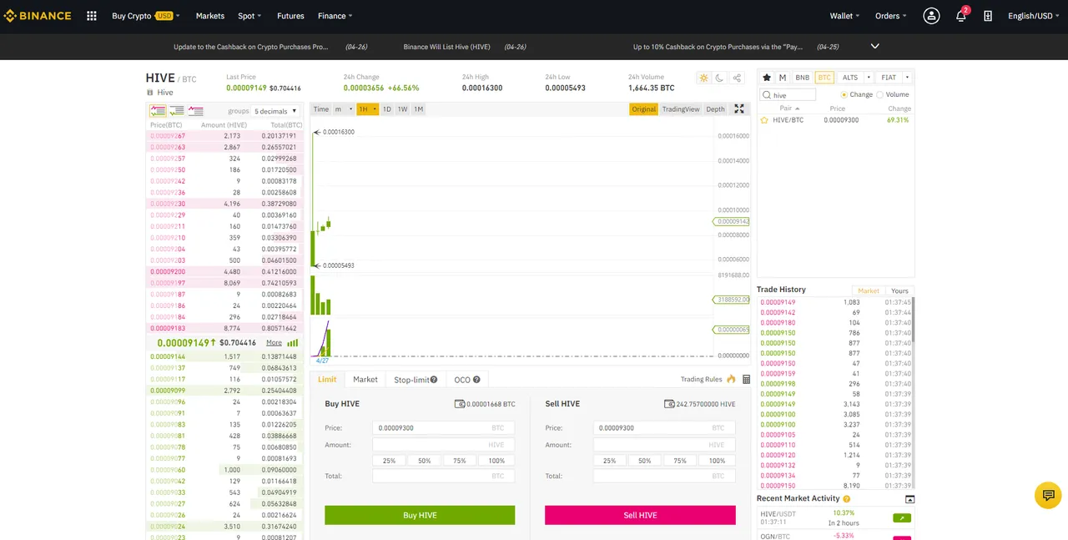Open the Futures menu item

tap(290, 16)
